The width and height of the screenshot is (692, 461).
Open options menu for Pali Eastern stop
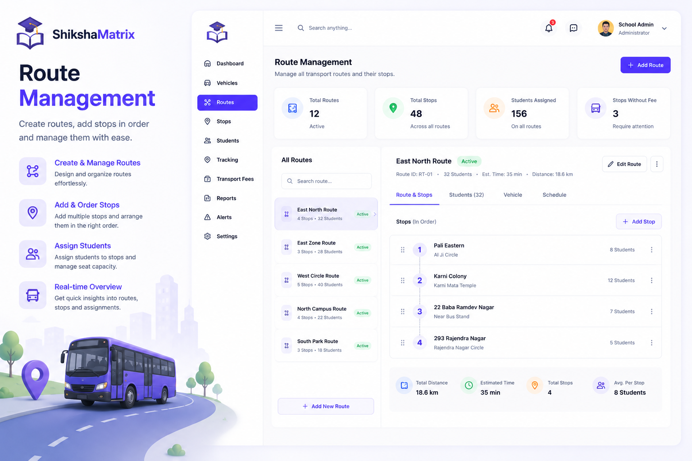651,250
